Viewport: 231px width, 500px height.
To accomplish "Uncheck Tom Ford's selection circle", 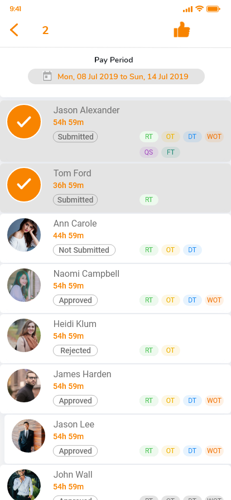I will click(x=24, y=185).
